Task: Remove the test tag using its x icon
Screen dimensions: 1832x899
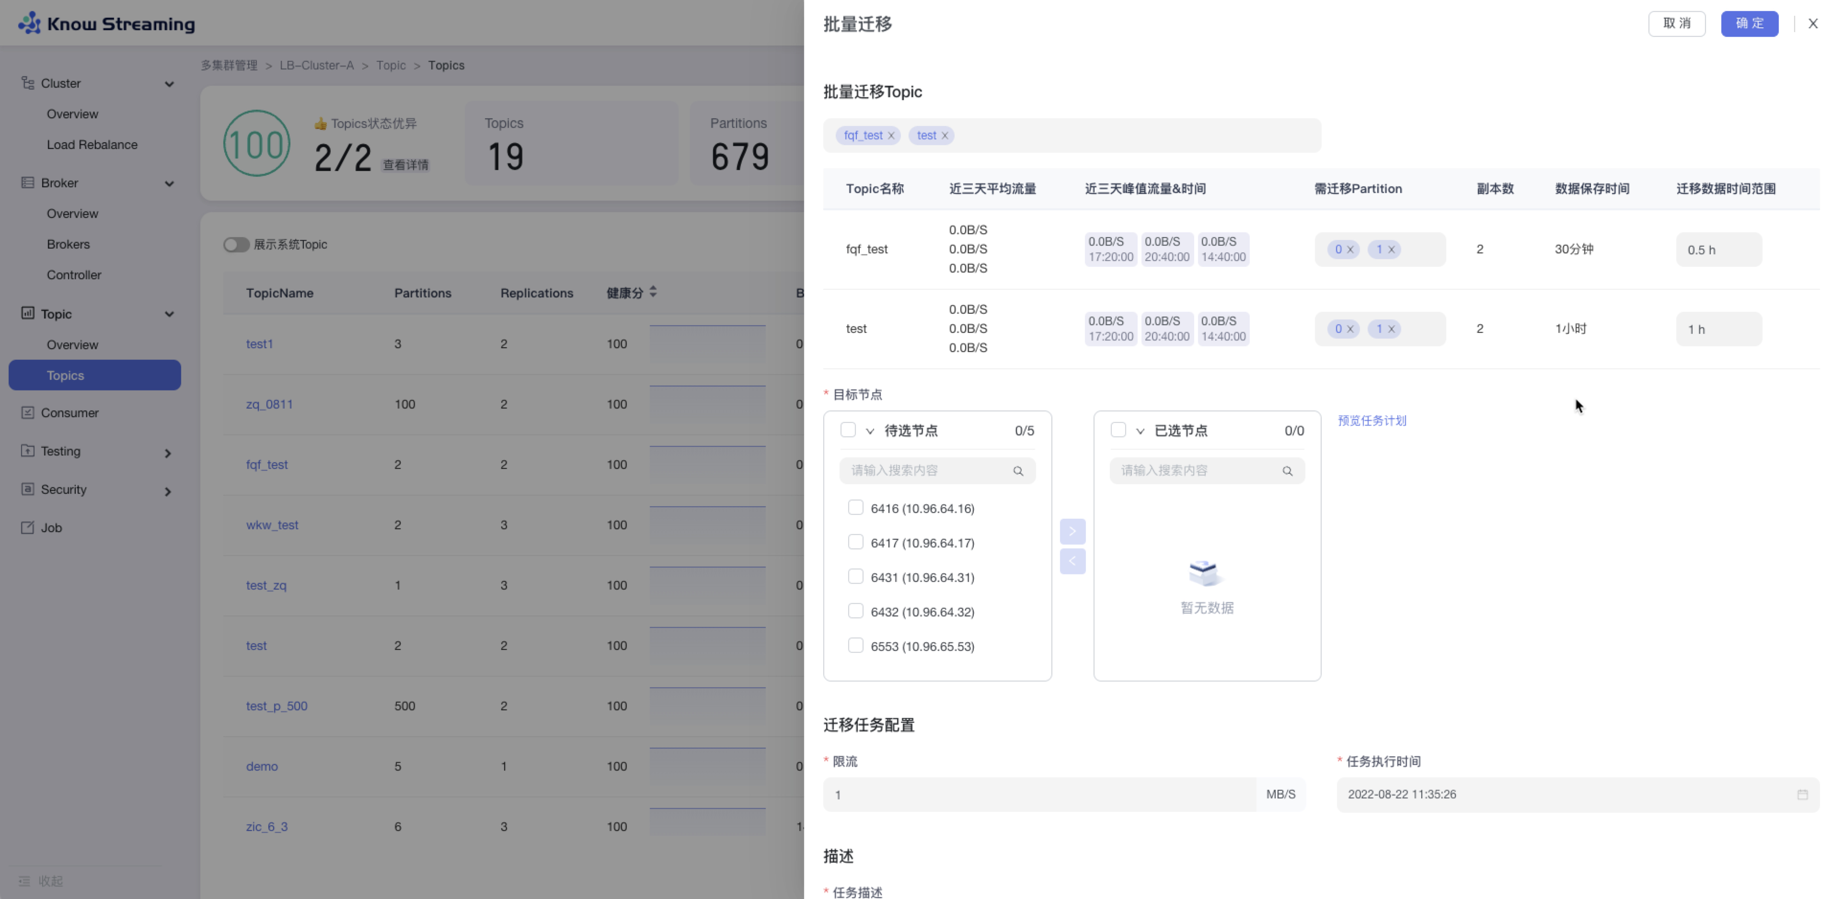Action: [x=945, y=136]
